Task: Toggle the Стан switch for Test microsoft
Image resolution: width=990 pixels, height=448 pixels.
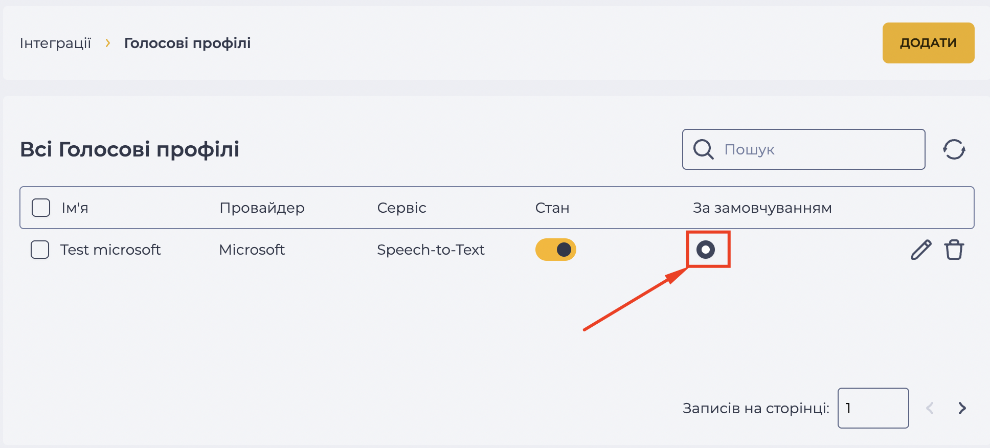Action: [555, 250]
